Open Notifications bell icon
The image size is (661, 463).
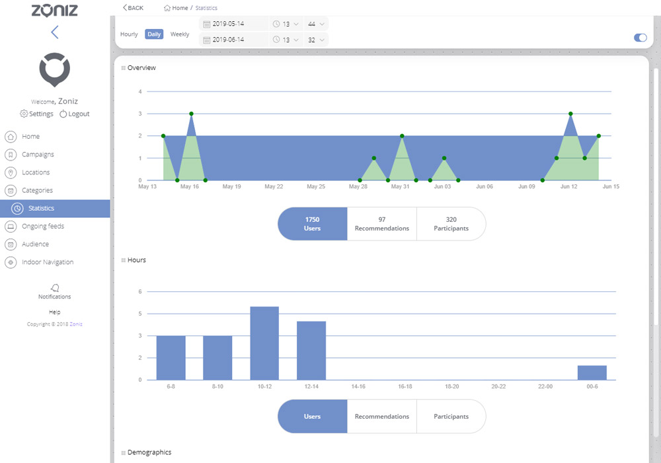pos(54,288)
